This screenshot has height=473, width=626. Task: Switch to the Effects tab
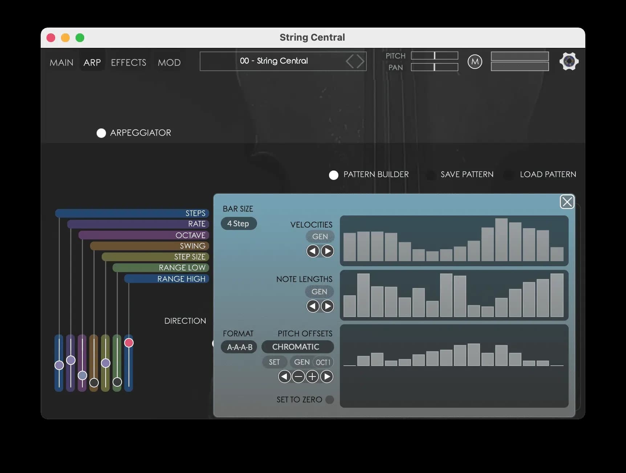click(128, 62)
